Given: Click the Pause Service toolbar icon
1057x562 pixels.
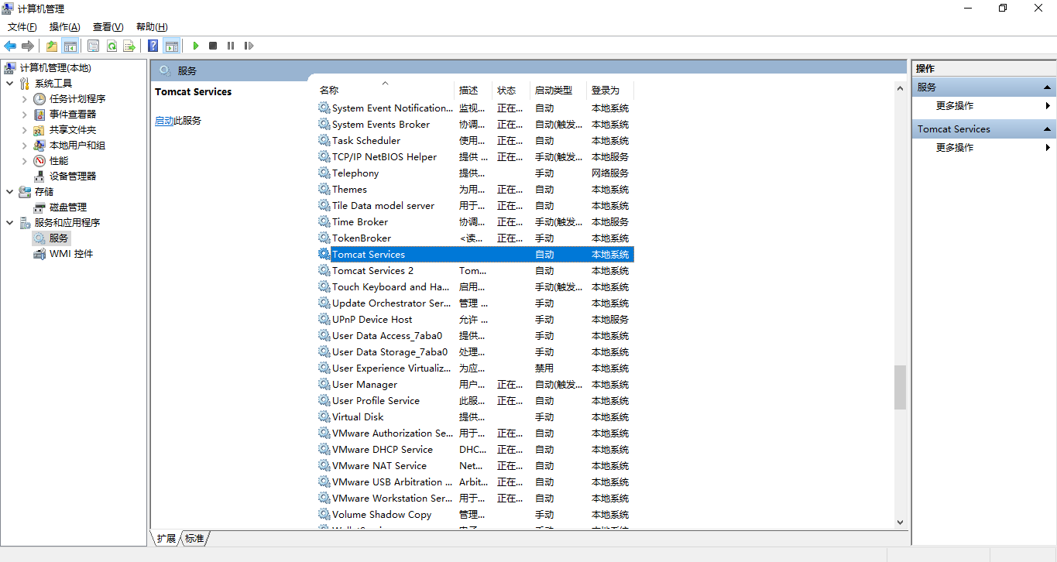Looking at the screenshot, I should 231,46.
